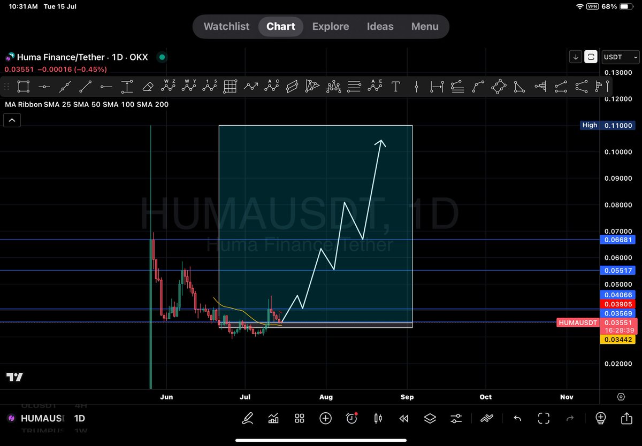Switch to the Watchlist tab
The width and height of the screenshot is (642, 446).
[x=226, y=26]
